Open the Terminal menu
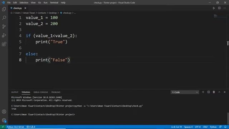229x129 pixels. [54, 3]
